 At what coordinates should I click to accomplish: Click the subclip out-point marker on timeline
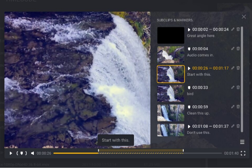pos(183,151)
